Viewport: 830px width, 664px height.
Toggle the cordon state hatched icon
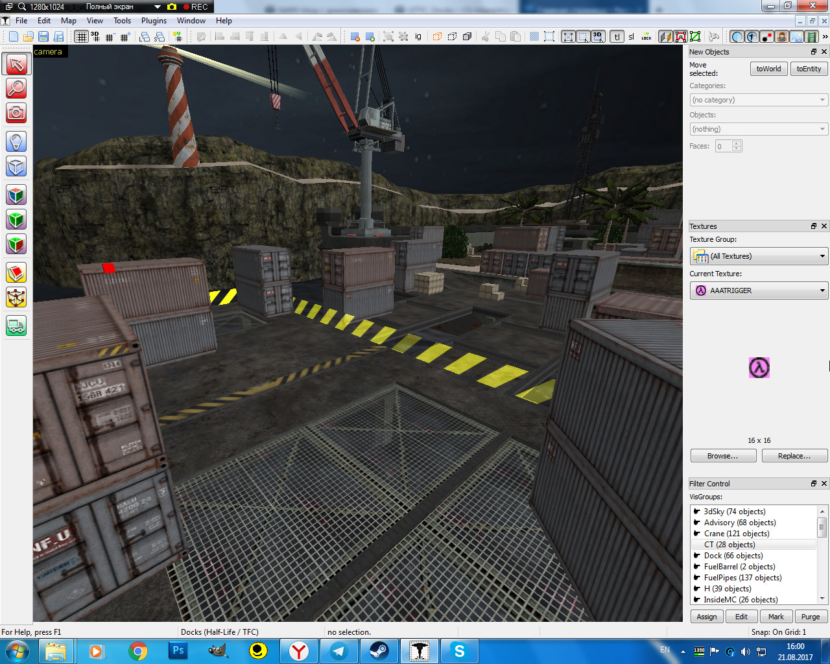coord(534,36)
